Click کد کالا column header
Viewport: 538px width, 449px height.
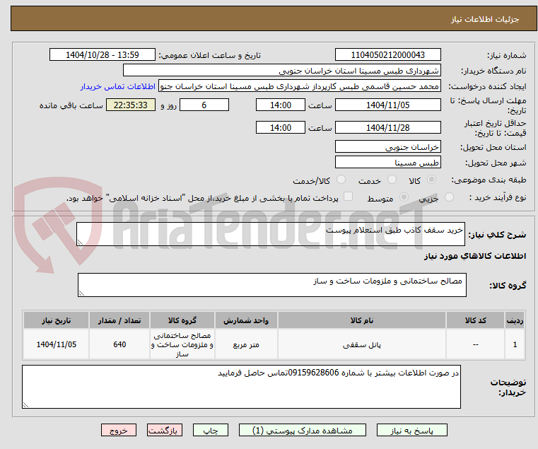click(x=475, y=320)
